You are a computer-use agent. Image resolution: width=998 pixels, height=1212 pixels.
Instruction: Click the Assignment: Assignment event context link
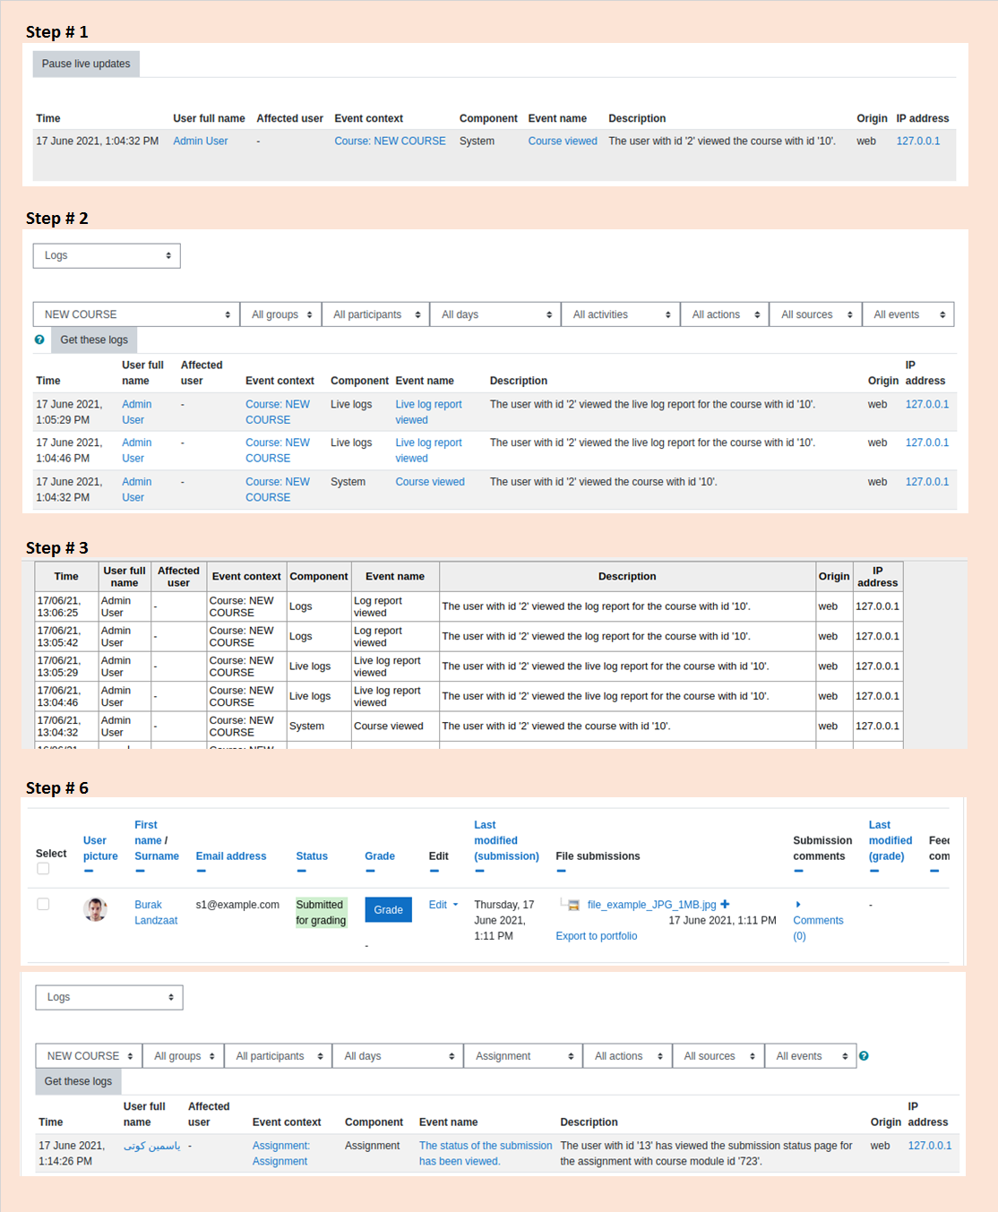point(281,1154)
